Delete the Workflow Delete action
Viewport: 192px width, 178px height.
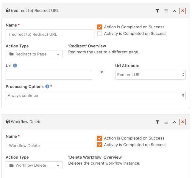(182, 122)
